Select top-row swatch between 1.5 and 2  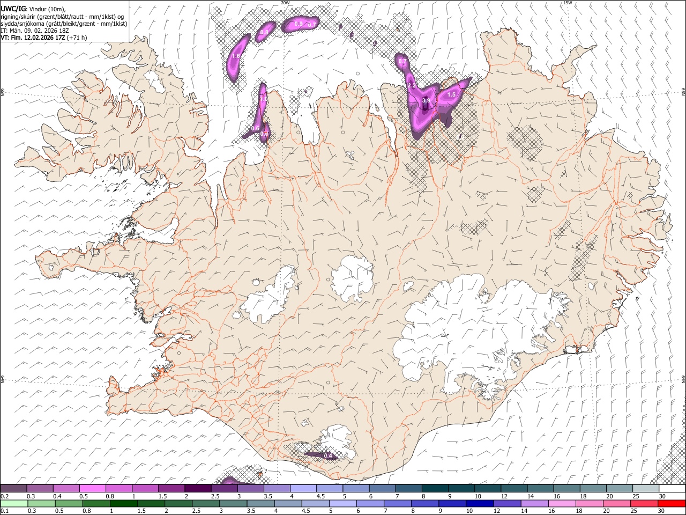click(172, 489)
